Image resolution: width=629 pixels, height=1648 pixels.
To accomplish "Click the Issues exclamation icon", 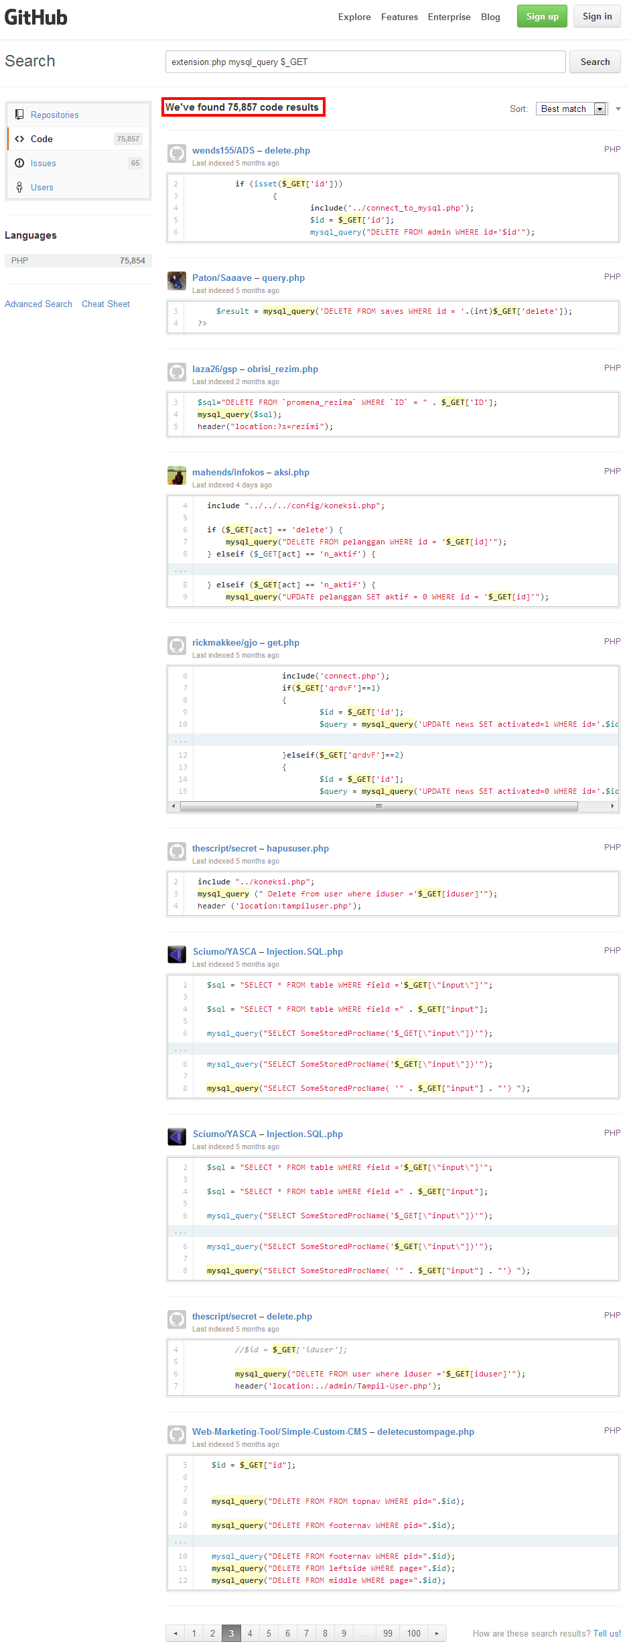I will click(19, 163).
